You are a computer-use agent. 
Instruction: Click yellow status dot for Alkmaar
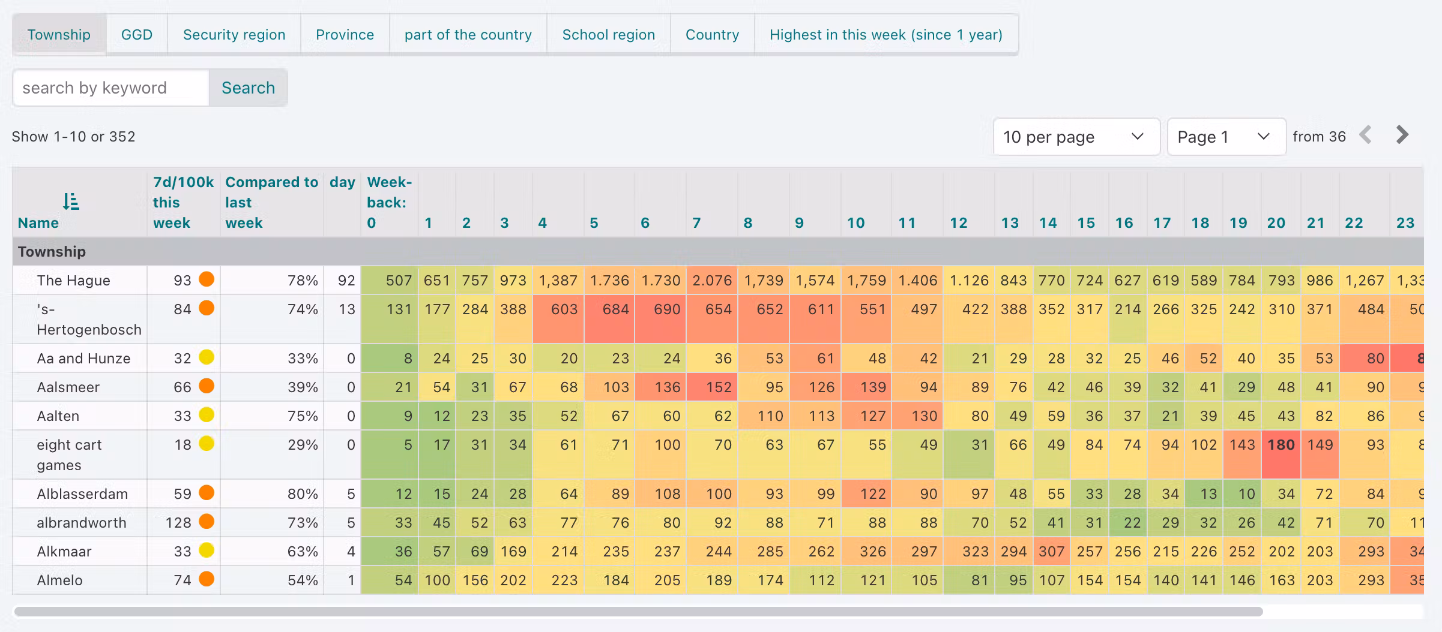[x=207, y=550]
